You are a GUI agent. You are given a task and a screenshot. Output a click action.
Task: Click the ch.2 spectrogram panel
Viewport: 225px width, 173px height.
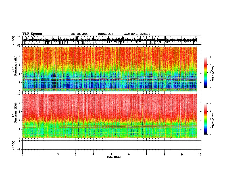point(110,116)
